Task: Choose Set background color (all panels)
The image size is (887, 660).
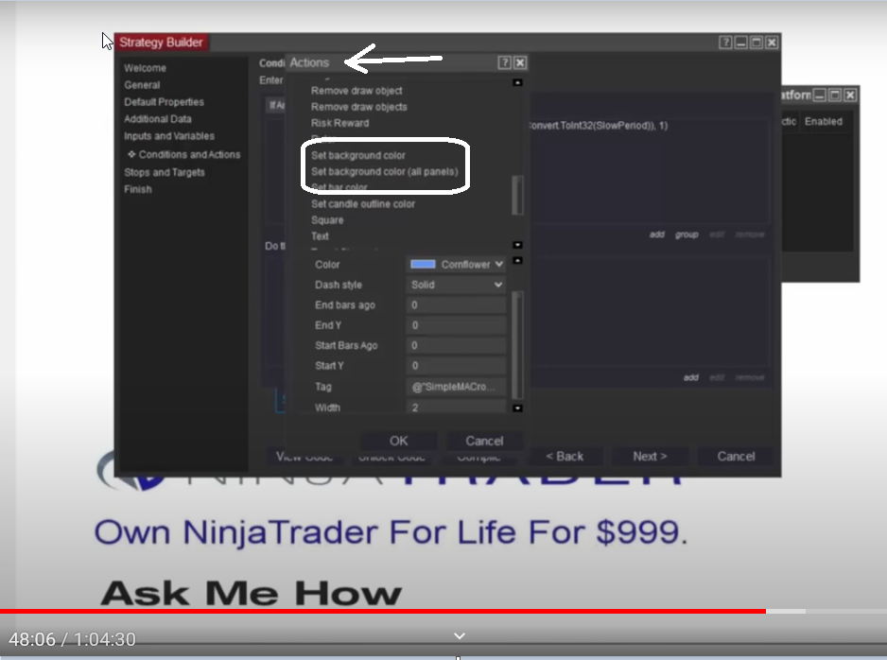Action: coord(385,171)
